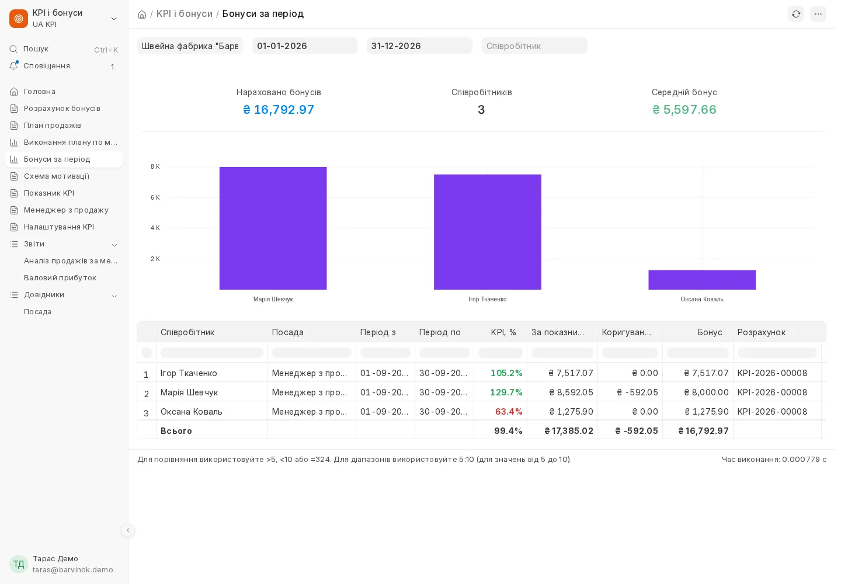Viewport: 841px width, 584px height.
Task: Open Схема мотивації document icon
Action: [x=14, y=176]
